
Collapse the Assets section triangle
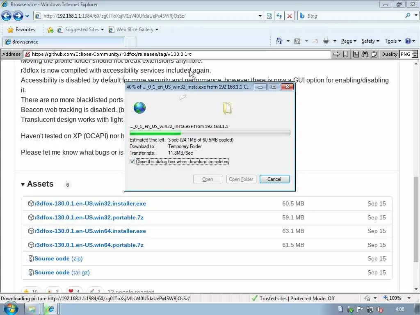click(23, 185)
